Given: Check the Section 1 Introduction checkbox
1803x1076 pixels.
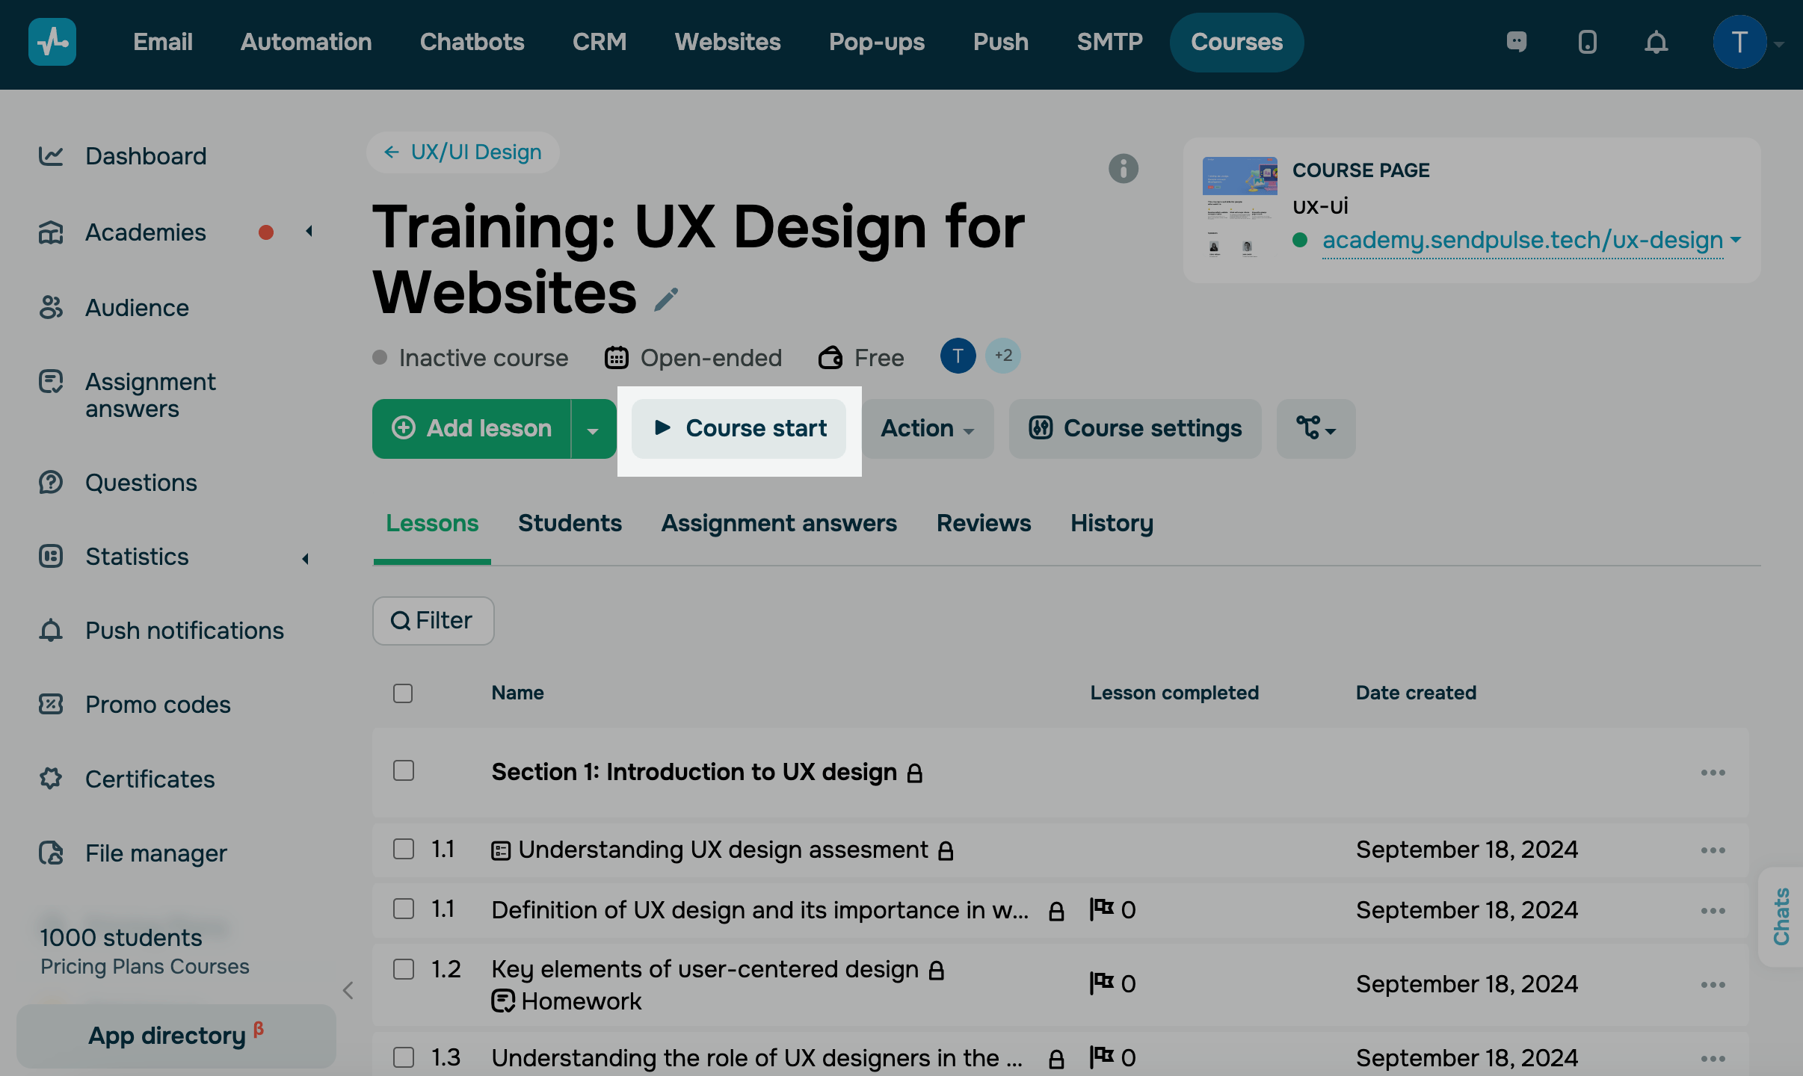Looking at the screenshot, I should point(403,771).
